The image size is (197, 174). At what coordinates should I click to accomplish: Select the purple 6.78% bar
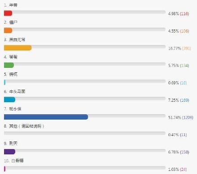tap(9, 152)
